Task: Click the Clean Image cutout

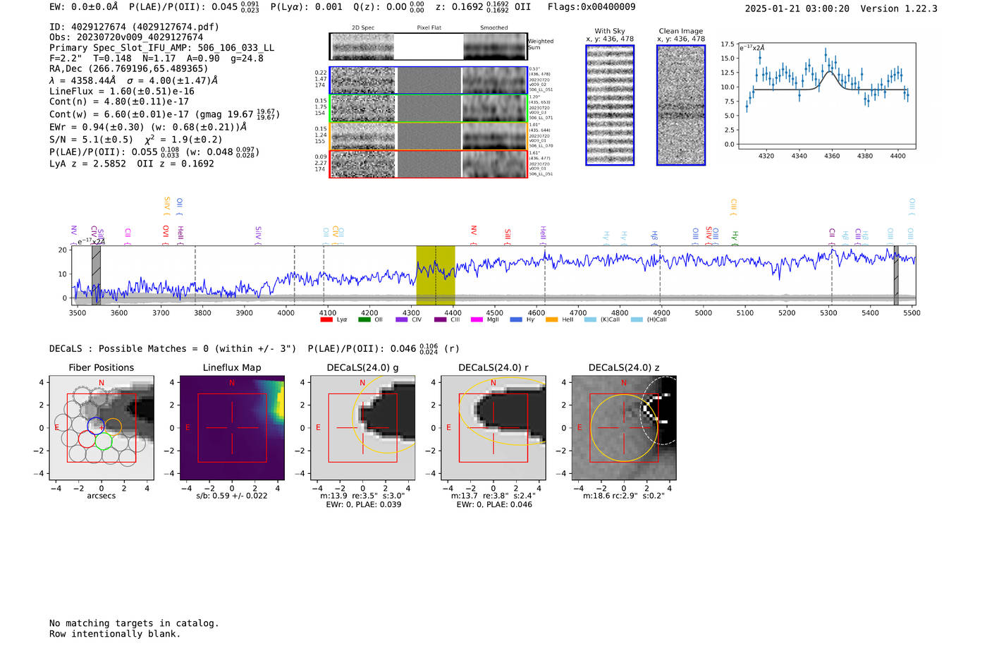Action: pyautogui.click(x=681, y=105)
